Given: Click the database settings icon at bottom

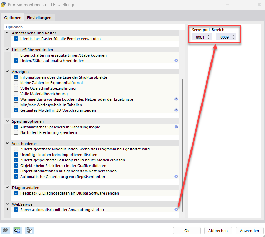Looking at the screenshot, I should click(29, 230).
